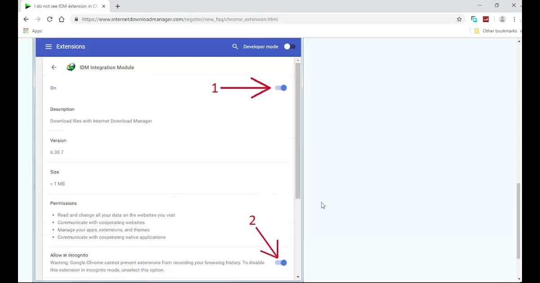Click 'Manage your apps, extensions, and themes'

tap(103, 230)
